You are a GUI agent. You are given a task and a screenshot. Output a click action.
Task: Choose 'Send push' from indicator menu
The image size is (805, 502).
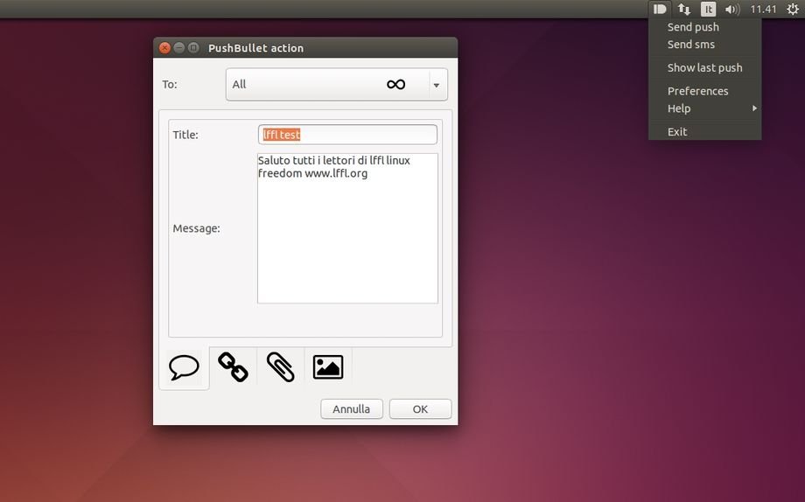[x=693, y=27]
